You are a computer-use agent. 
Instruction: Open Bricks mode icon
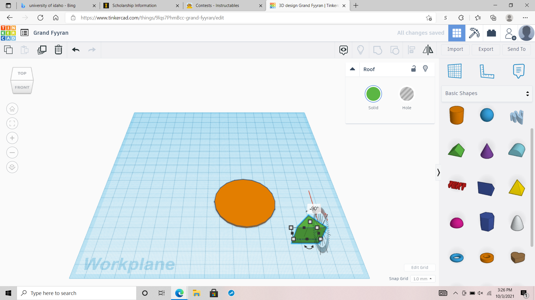pos(492,33)
